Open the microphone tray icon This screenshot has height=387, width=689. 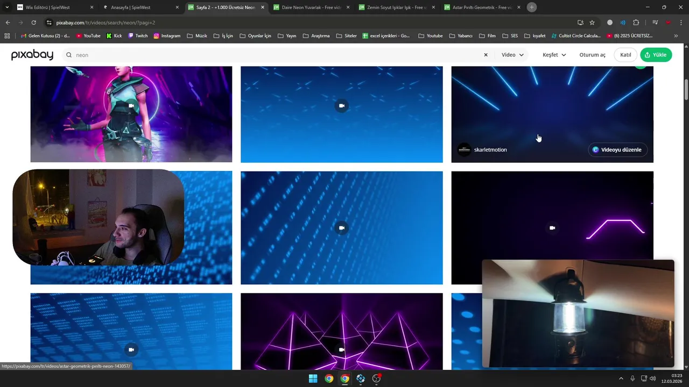(632, 378)
